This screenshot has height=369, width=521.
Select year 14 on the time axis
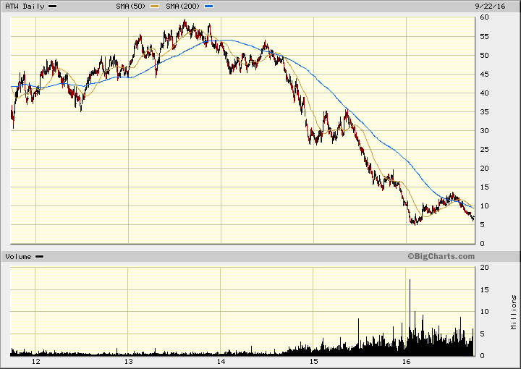[x=221, y=361]
